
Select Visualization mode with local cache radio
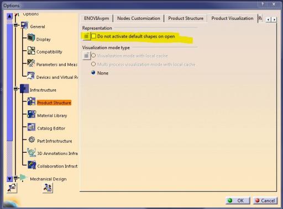[x=93, y=55]
